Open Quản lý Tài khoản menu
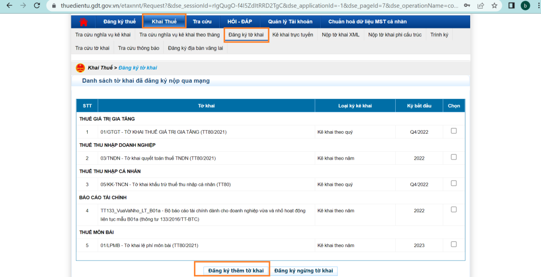Image resolution: width=541 pixels, height=277 pixels. [x=290, y=22]
